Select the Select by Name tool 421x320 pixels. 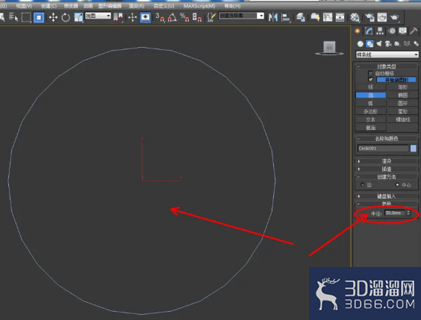(x=13, y=17)
